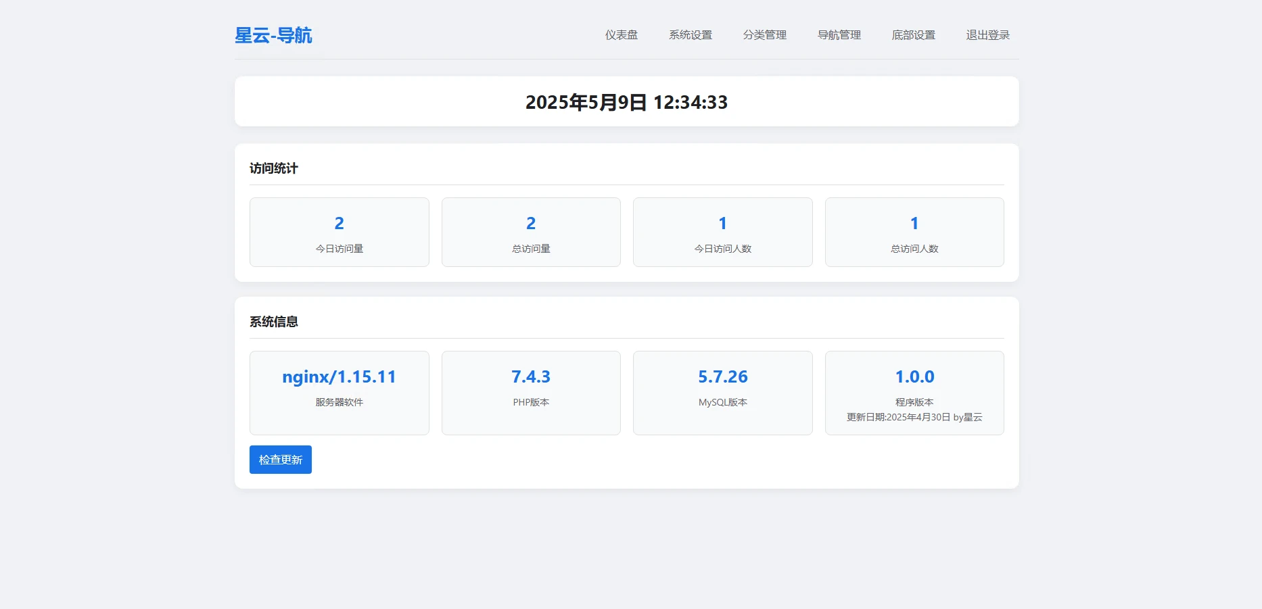Click the 今日访问量 stat card
Screen dimensions: 1262x609
click(x=340, y=232)
